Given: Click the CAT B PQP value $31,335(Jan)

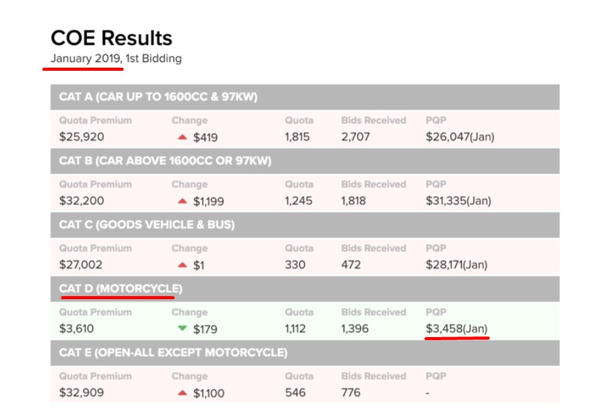Looking at the screenshot, I should click(x=459, y=200).
